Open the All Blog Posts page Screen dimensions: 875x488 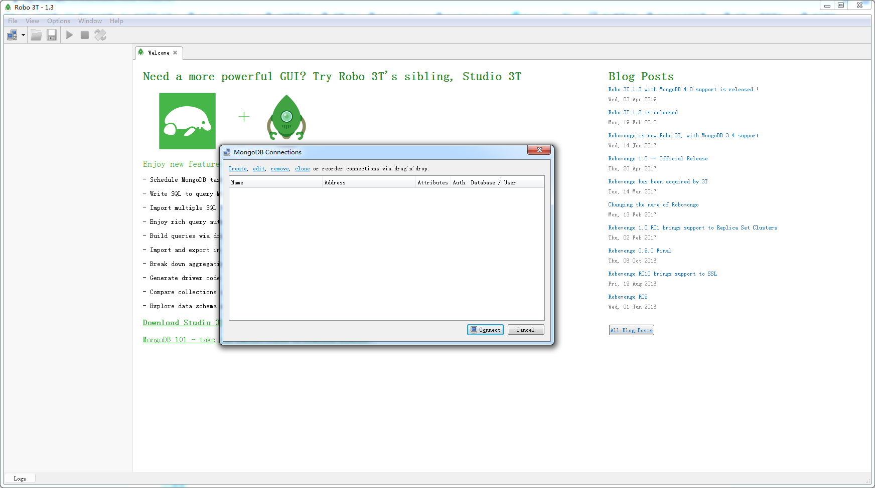pos(631,330)
